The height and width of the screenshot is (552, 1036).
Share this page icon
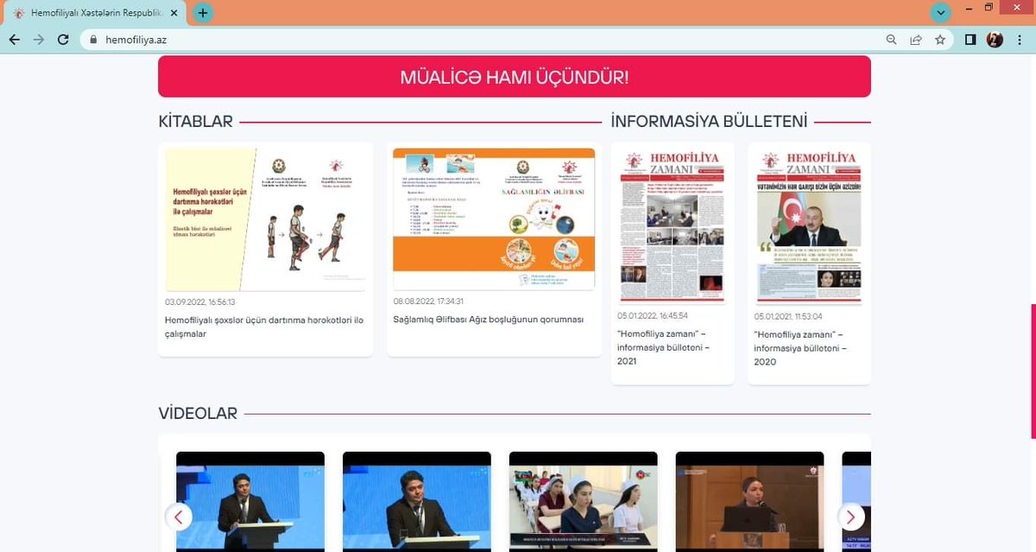[916, 40]
